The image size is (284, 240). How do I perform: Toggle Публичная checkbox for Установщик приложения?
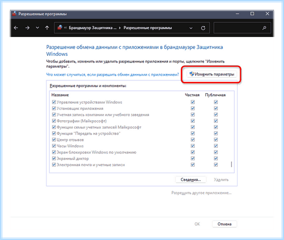coord(216,108)
